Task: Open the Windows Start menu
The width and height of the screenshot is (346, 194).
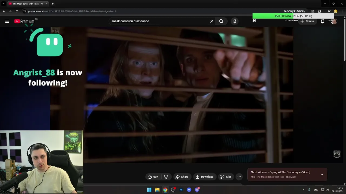Action: point(149,190)
